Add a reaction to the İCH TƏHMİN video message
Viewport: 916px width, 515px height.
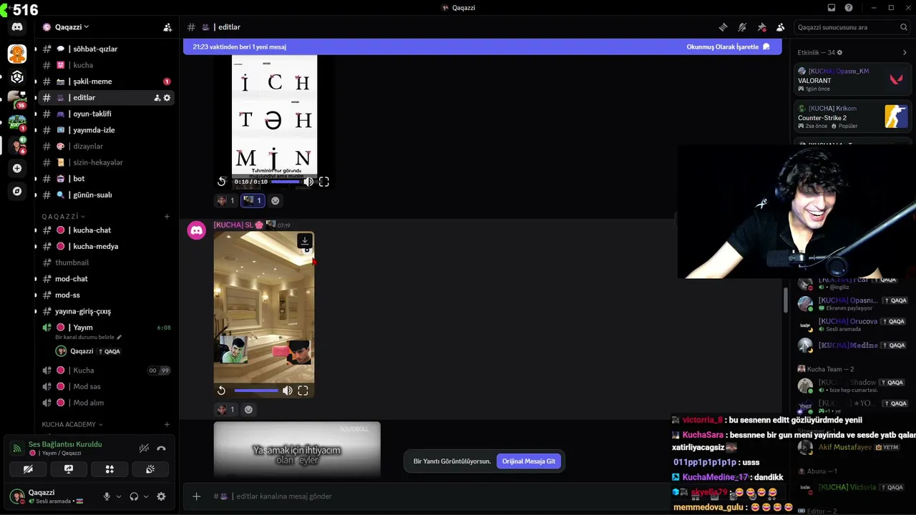[x=275, y=201]
